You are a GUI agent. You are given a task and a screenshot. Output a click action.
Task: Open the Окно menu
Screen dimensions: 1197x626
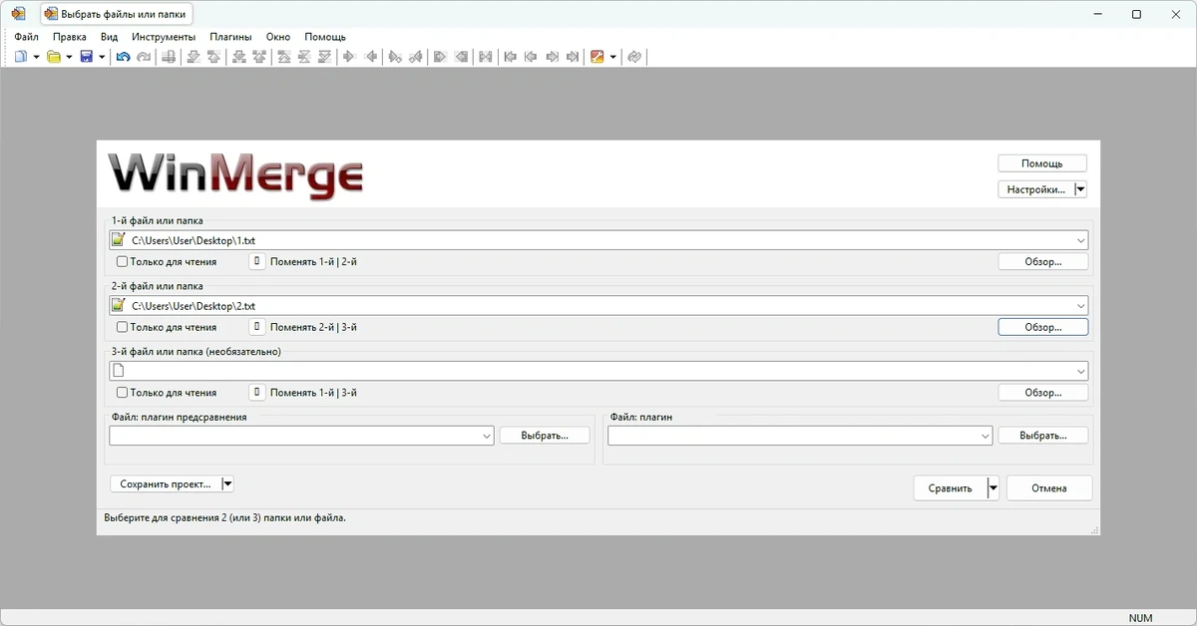pos(278,37)
